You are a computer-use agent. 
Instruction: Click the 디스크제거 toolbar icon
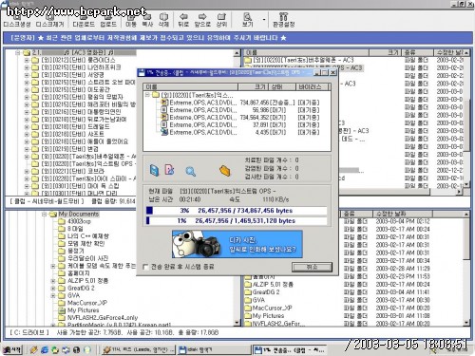(49, 20)
